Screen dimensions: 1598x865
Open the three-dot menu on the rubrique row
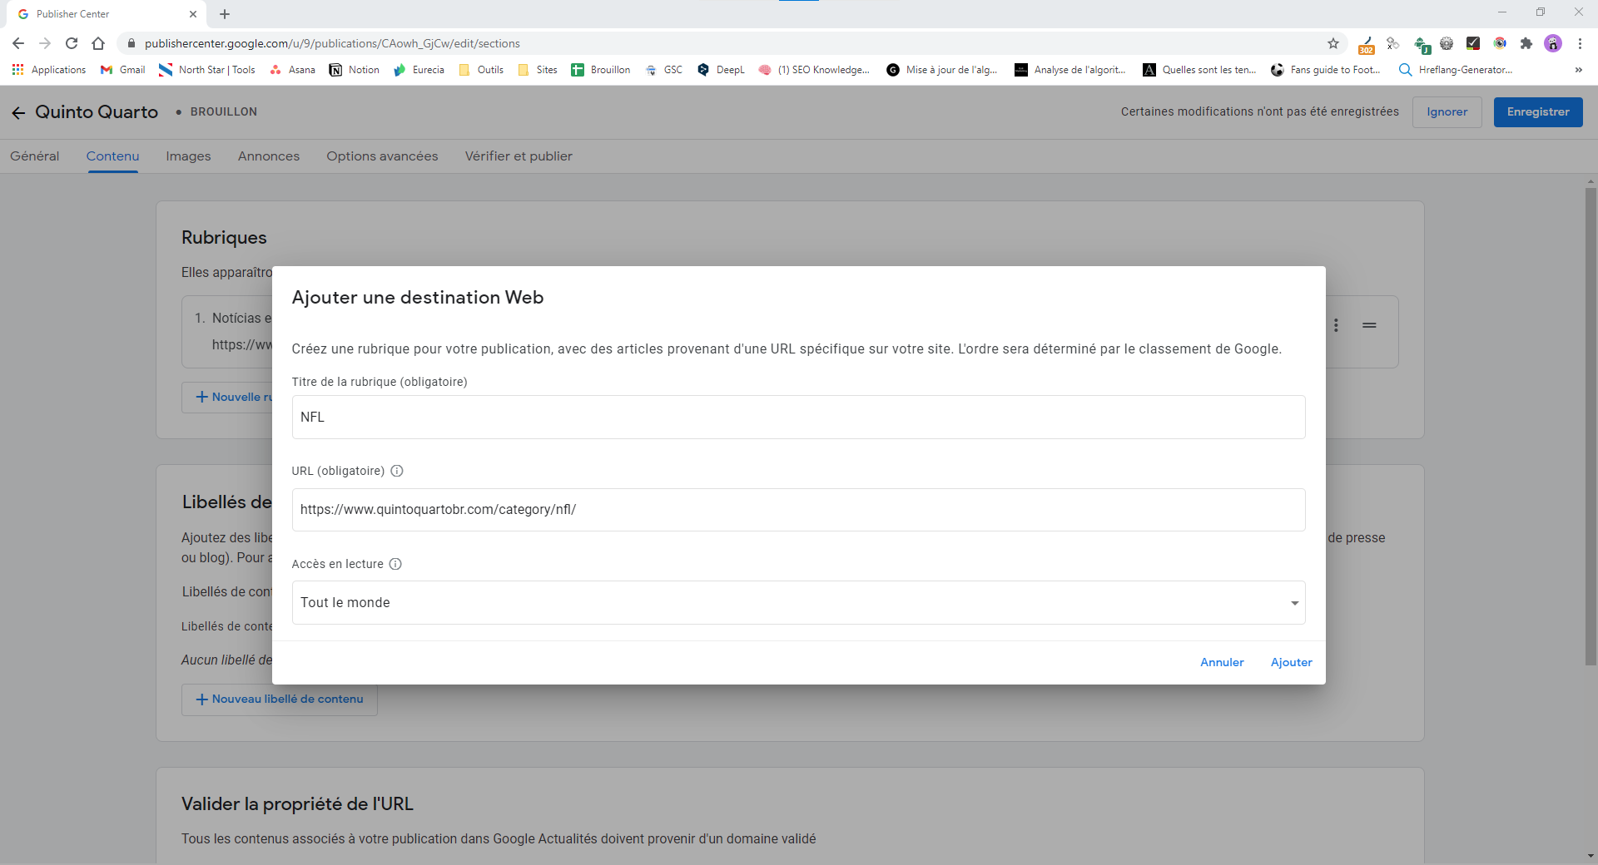click(1336, 325)
